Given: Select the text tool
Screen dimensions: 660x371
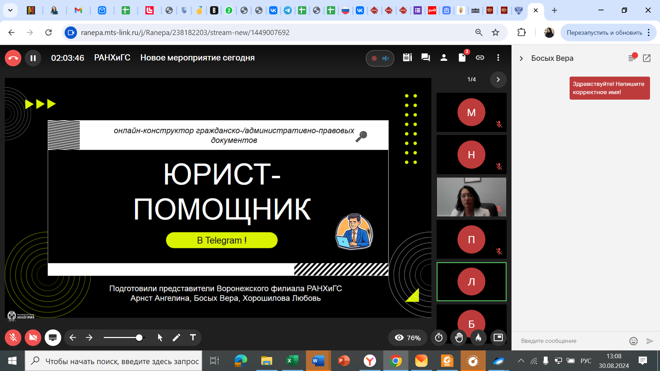Looking at the screenshot, I should click(193, 338).
